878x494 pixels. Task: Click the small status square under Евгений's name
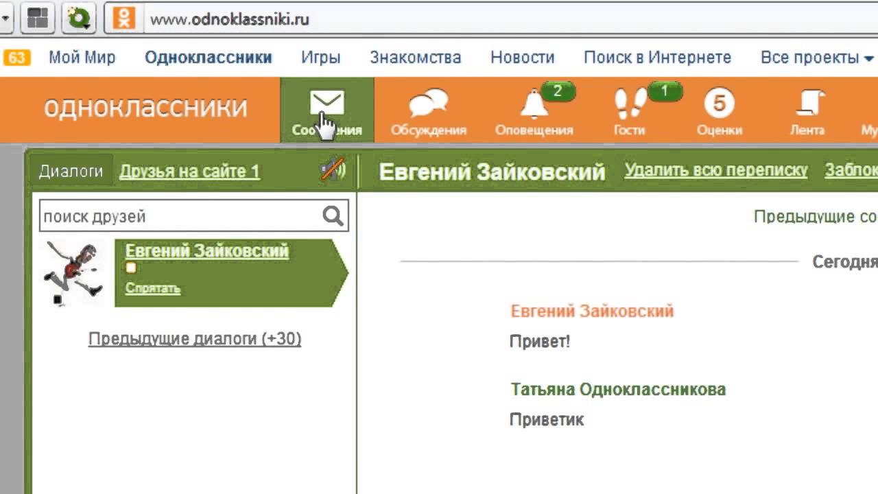(x=130, y=268)
